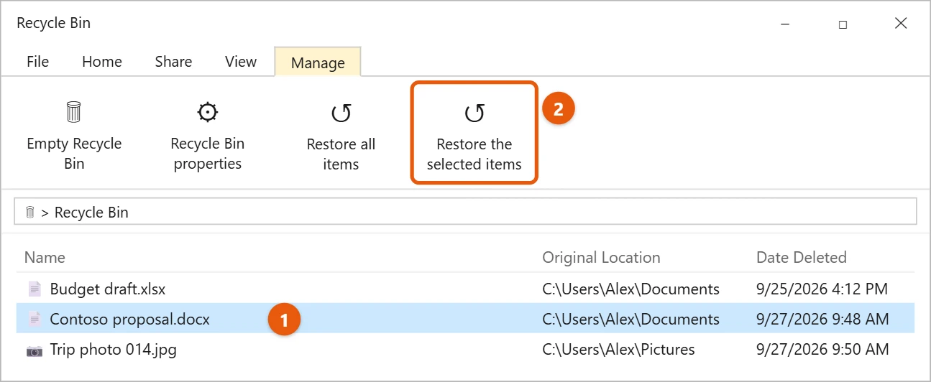Select the Contoso proposal.docx file icon
This screenshot has height=382, width=931.
(35, 320)
